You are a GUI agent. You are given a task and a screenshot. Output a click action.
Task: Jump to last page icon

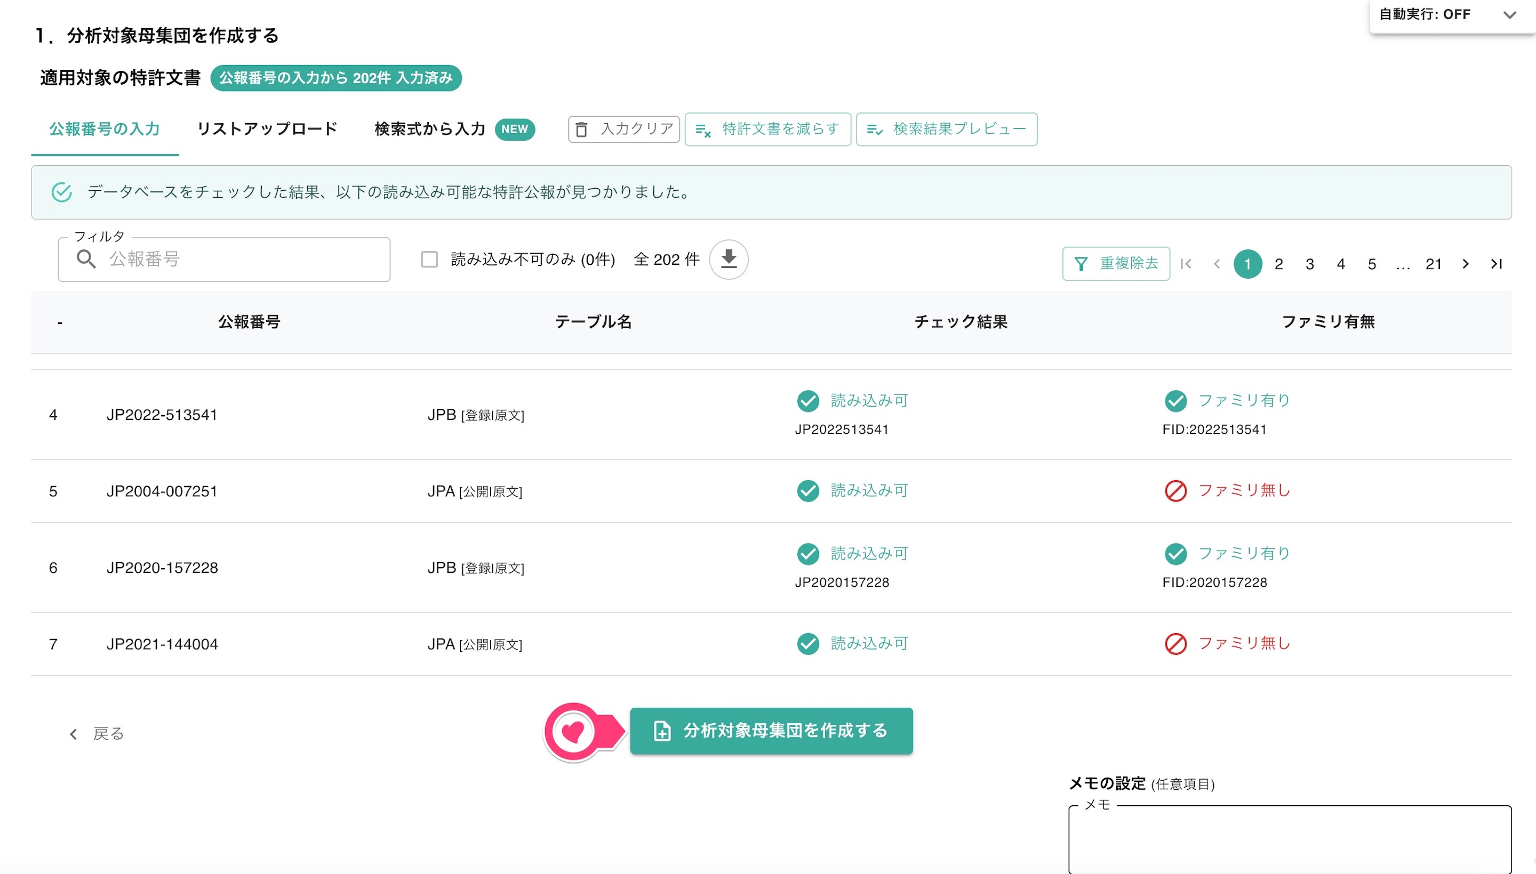[1497, 263]
